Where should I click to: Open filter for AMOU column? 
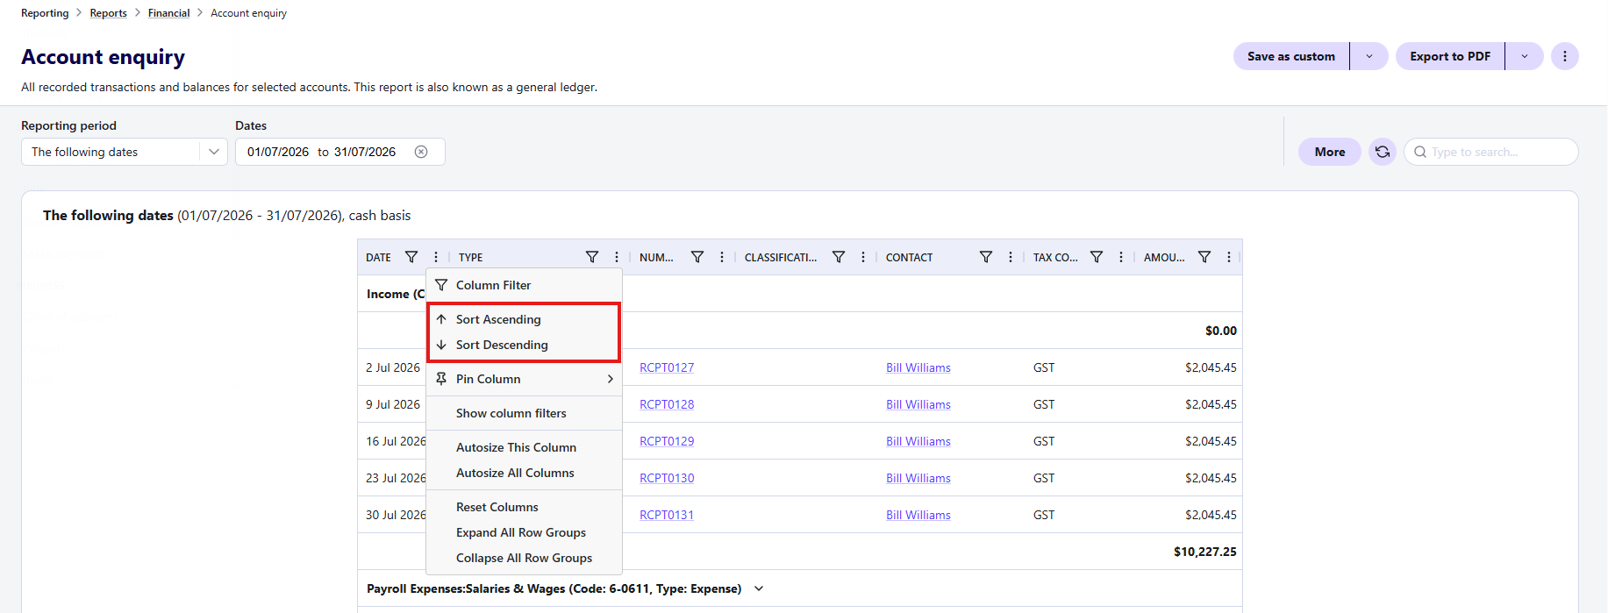[x=1204, y=257]
